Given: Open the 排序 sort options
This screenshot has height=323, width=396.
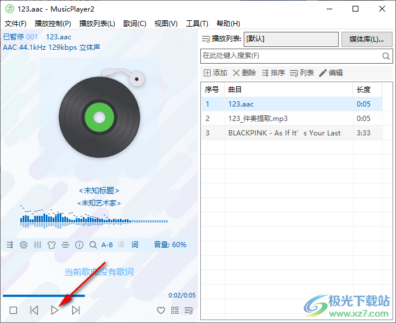Looking at the screenshot, I should (273, 73).
